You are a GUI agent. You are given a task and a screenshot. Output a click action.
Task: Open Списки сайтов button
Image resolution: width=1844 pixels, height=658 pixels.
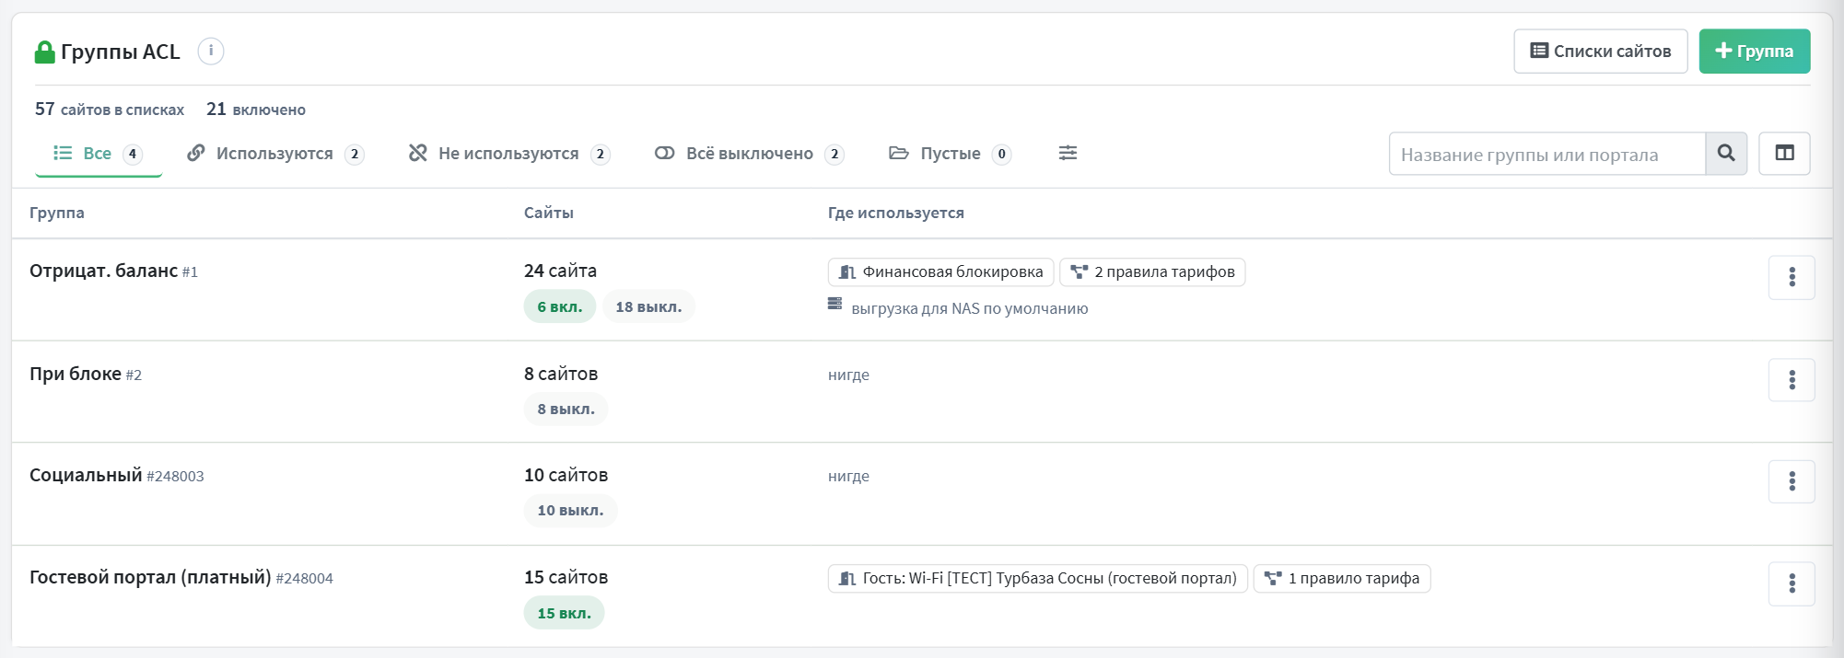pyautogui.click(x=1600, y=52)
